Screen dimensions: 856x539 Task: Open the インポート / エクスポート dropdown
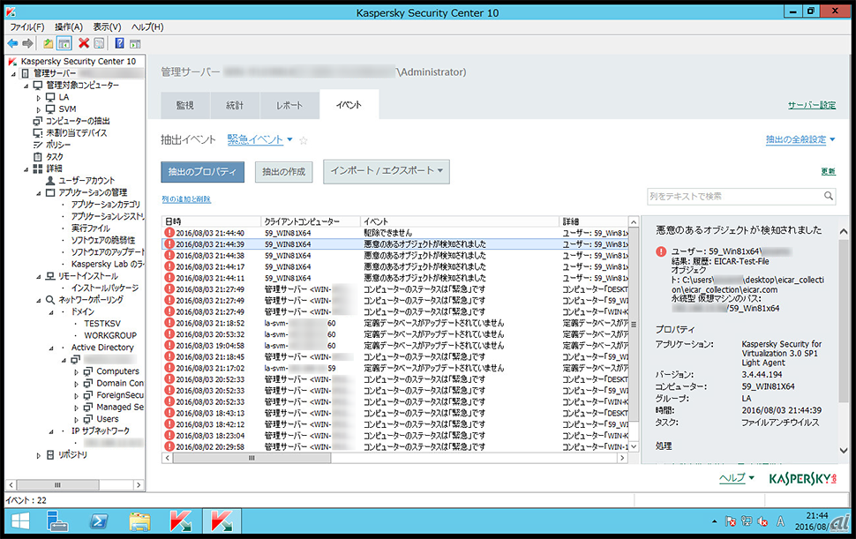387,171
